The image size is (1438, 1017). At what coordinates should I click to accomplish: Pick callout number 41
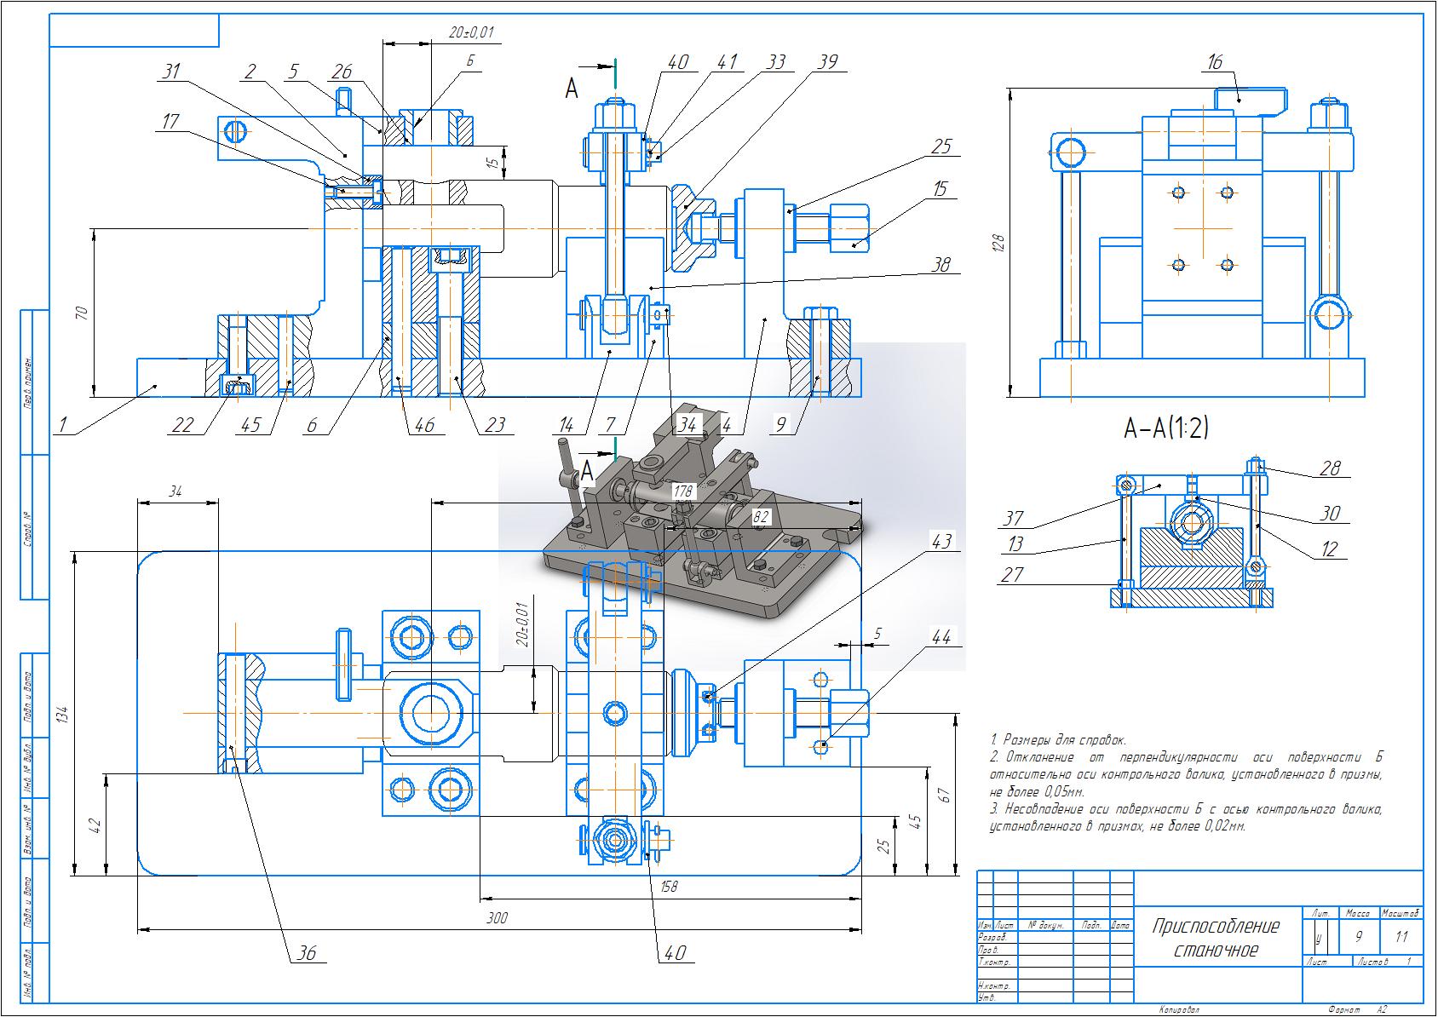(726, 62)
